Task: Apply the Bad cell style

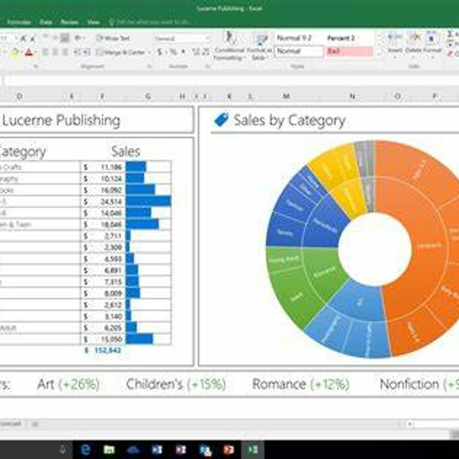Action: (x=350, y=51)
